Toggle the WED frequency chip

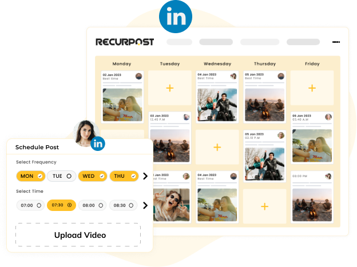[93, 176]
